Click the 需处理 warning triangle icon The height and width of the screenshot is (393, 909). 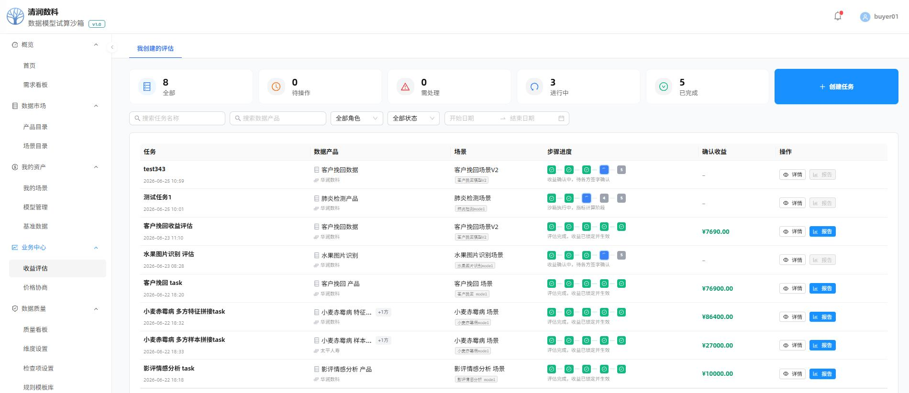405,87
